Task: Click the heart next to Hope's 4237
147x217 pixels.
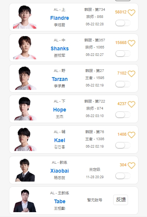Action: (x=131, y=104)
